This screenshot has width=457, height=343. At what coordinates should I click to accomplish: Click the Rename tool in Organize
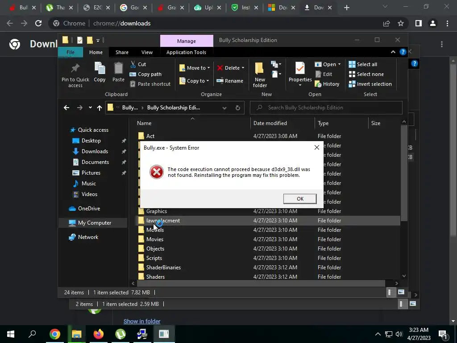coord(230,81)
